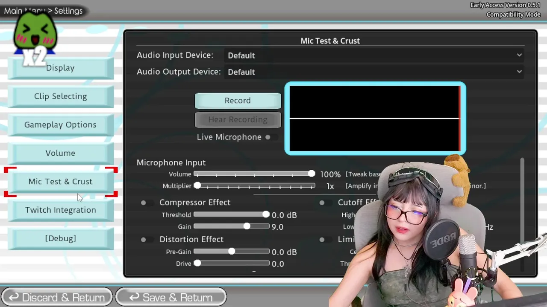The width and height of the screenshot is (547, 307).
Task: Click the 1x multiplier value
Action: pyautogui.click(x=330, y=186)
